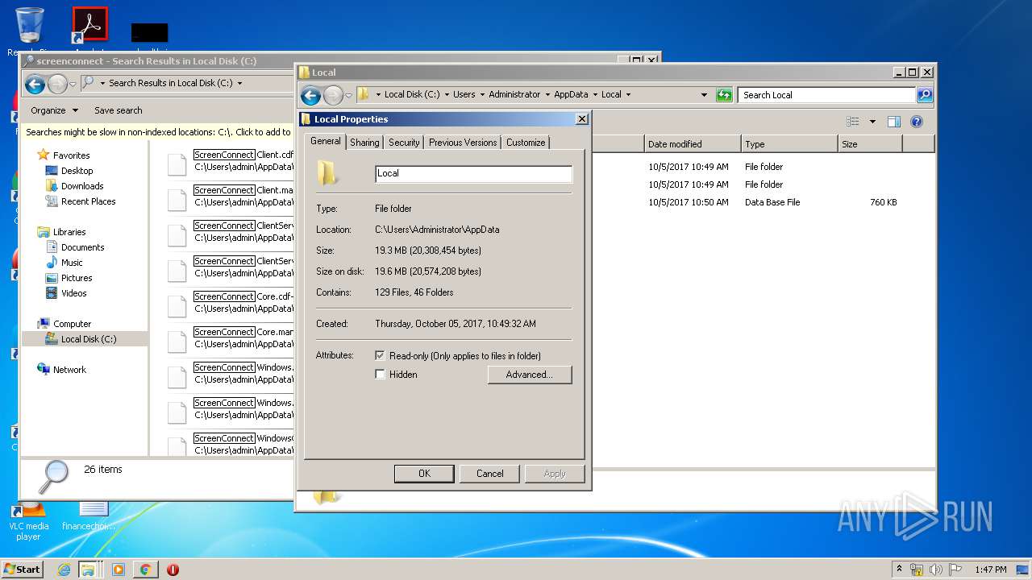Select Recent Places under Favorites

click(88, 201)
